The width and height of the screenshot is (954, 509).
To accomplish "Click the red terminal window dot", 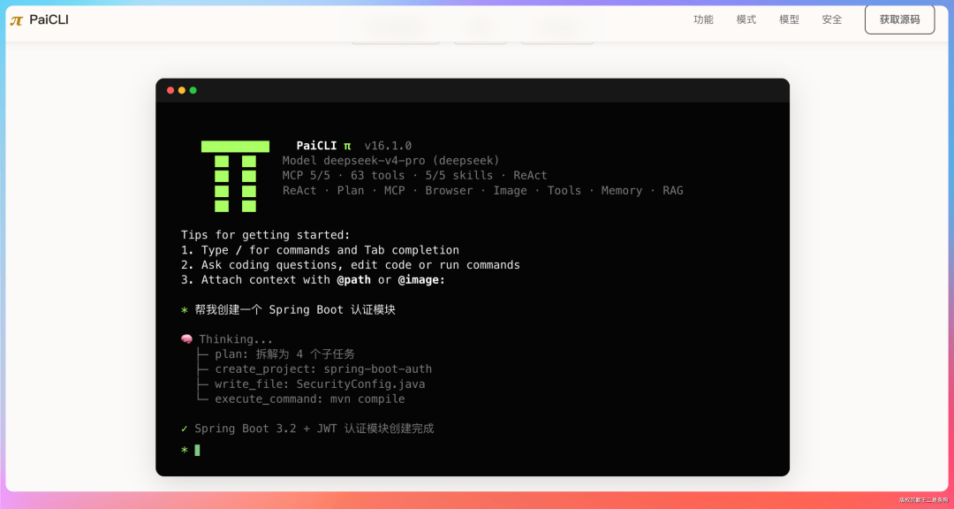I will [170, 90].
